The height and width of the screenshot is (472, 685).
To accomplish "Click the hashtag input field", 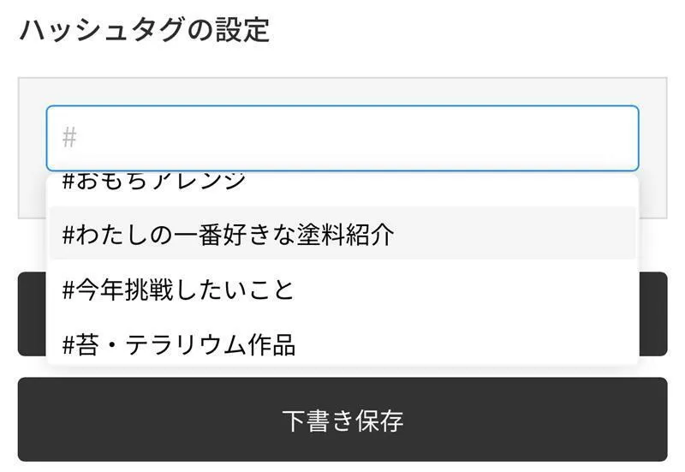I will coord(342,138).
